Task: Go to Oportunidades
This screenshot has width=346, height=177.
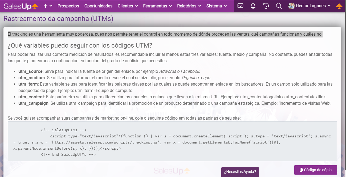Action: tap(98, 6)
